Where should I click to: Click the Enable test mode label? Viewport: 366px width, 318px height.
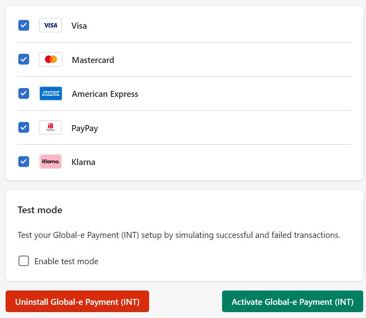[66, 261]
